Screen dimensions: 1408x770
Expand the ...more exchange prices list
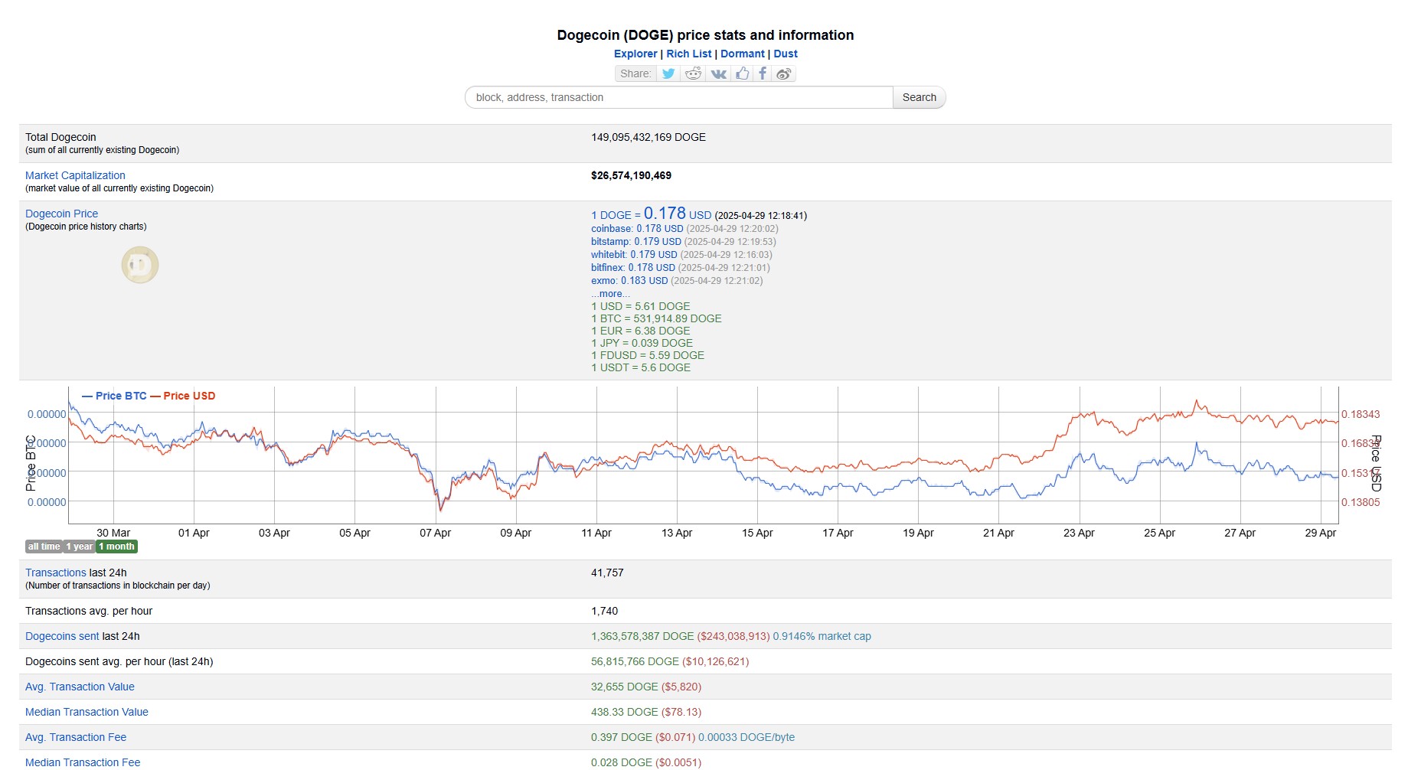click(x=610, y=294)
